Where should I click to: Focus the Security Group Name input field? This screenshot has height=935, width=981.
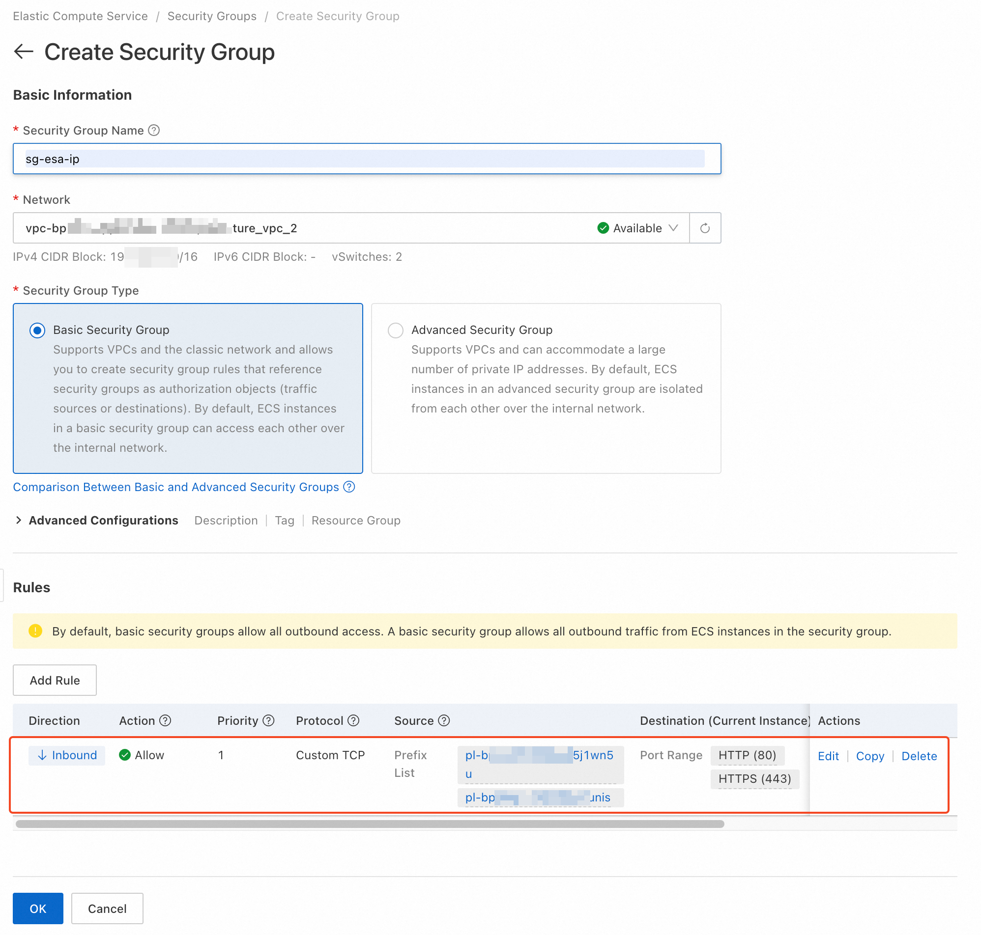click(x=367, y=159)
